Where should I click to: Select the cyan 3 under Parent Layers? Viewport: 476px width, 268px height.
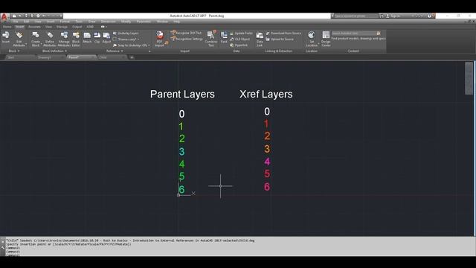181,151
